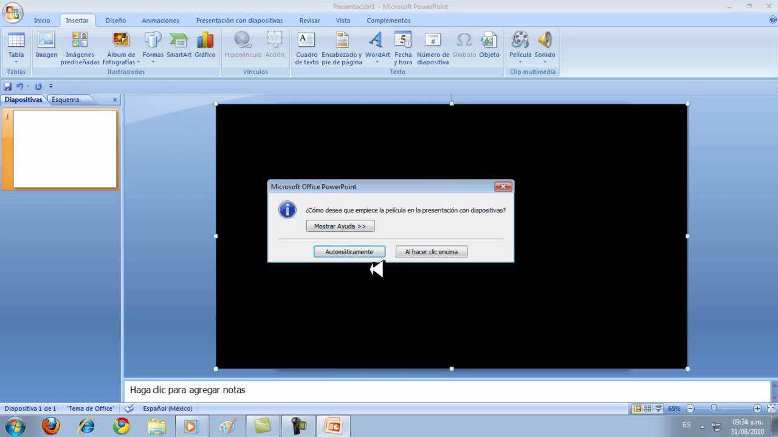Viewport: 778px width, 437px height.
Task: Choose Al hacer clic encima
Action: pos(432,251)
